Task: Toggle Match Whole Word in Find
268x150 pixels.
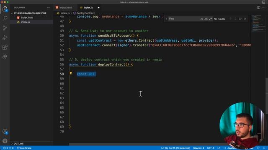Action: pos(206,19)
